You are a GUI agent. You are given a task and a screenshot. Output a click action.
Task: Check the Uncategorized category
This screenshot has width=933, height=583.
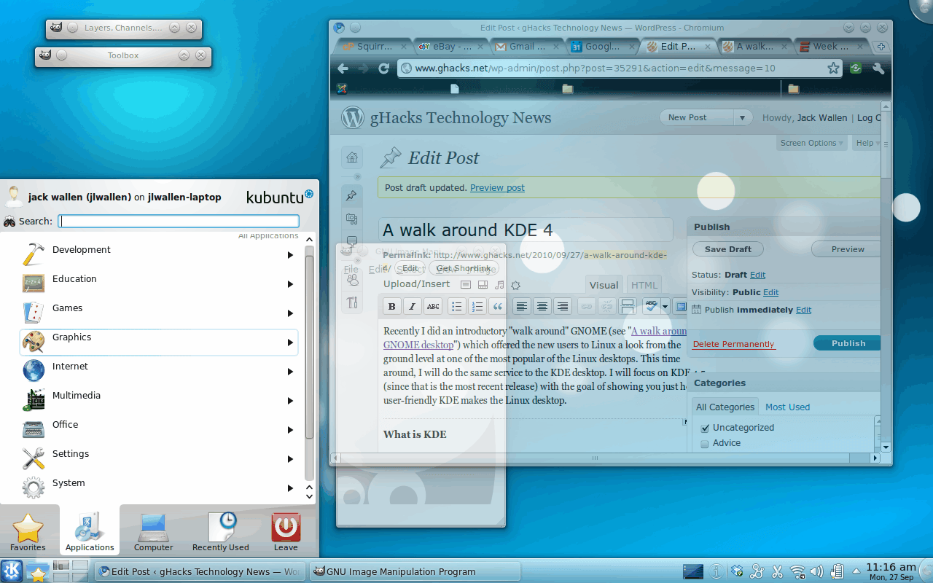(x=705, y=428)
